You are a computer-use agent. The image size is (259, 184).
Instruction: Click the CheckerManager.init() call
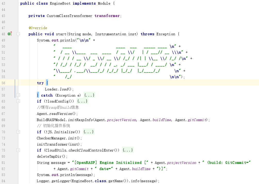(x=59, y=138)
